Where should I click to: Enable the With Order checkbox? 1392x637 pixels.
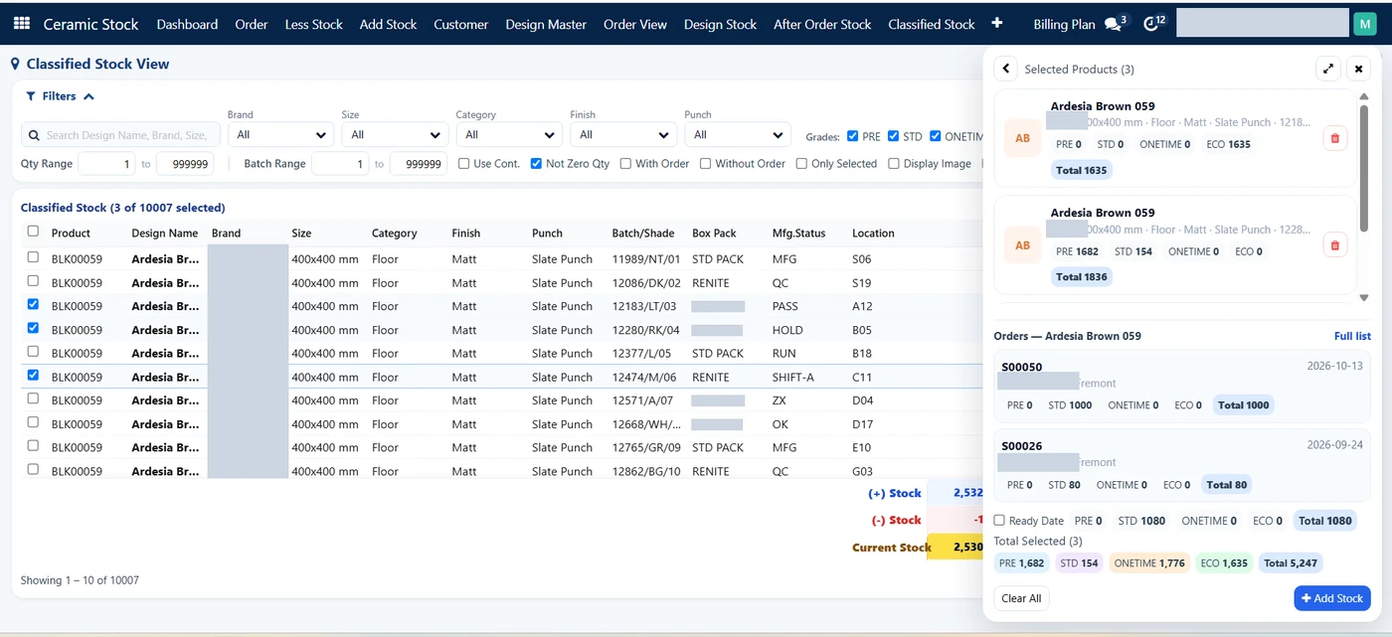tap(625, 163)
